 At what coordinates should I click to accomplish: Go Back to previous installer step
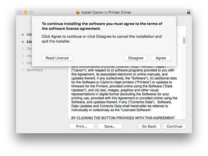tap(149, 126)
